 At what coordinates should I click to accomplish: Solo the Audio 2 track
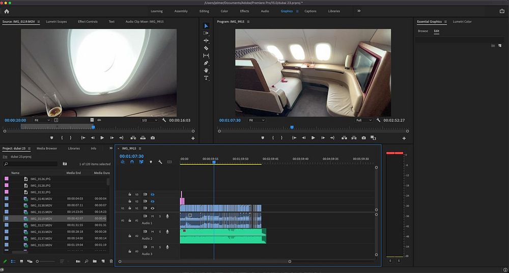pyautogui.click(x=160, y=232)
